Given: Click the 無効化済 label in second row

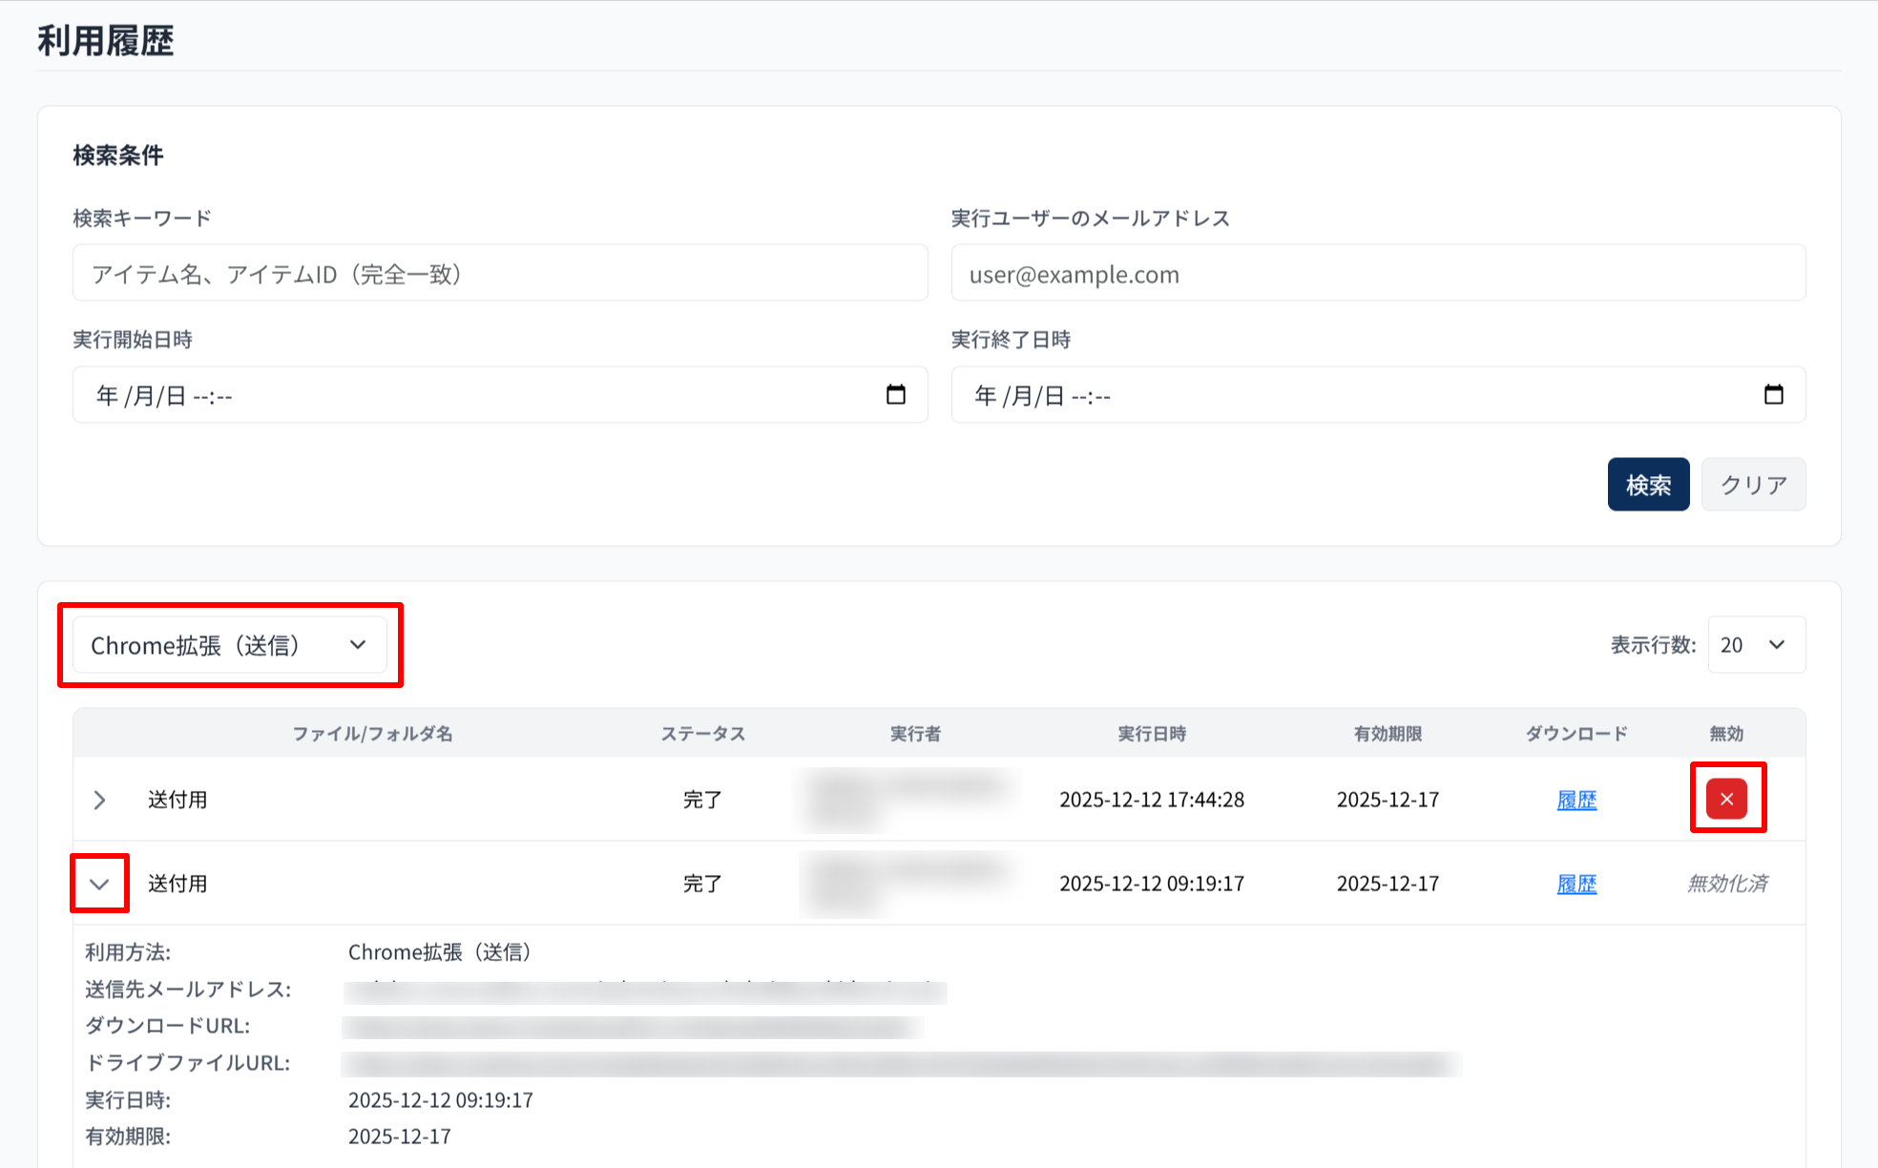Looking at the screenshot, I should click(1727, 884).
